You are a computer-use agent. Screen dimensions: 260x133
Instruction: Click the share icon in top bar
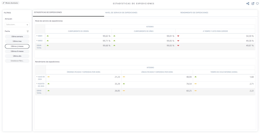[x=248, y=4]
